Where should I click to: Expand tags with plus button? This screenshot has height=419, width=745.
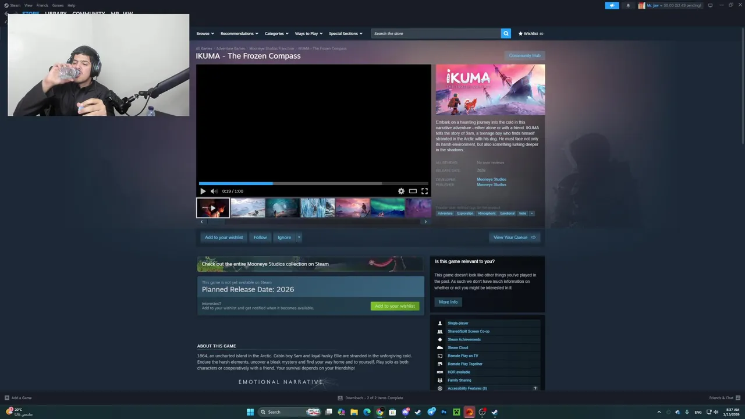(531, 214)
